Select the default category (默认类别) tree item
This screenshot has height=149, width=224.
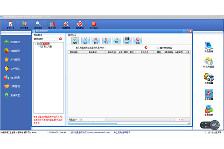47,47
